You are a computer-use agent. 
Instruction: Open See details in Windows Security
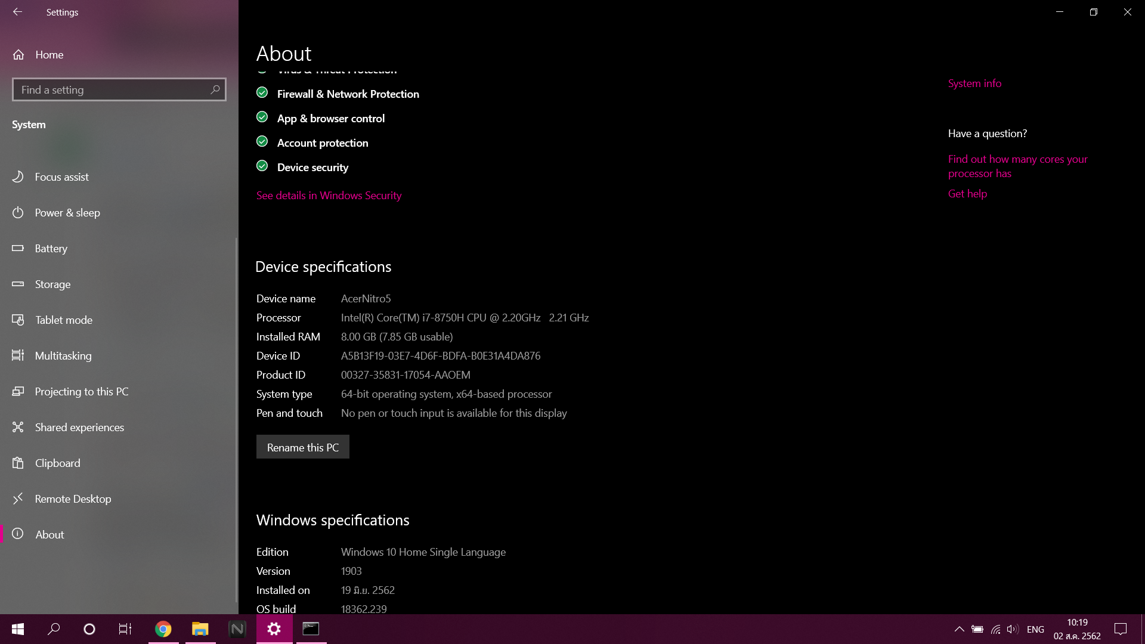pos(329,196)
